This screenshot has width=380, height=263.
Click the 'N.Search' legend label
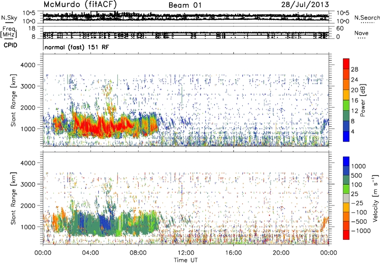(x=367, y=18)
